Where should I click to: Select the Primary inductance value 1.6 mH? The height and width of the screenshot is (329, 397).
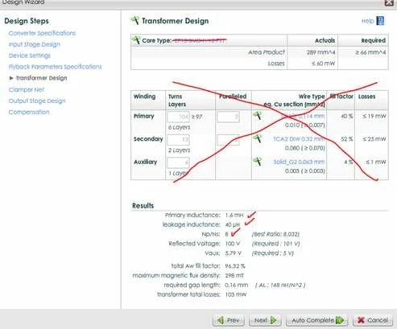click(234, 215)
